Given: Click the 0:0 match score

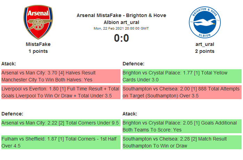Looking at the screenshot, I should (121, 38).
